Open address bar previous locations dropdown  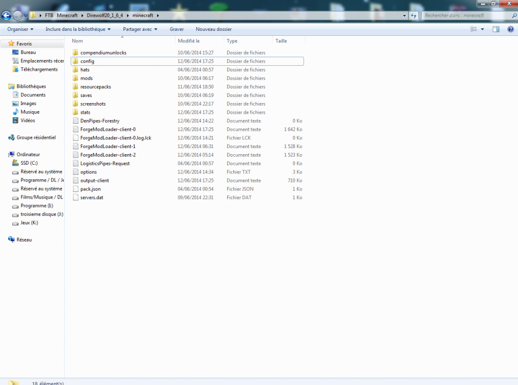click(404, 16)
